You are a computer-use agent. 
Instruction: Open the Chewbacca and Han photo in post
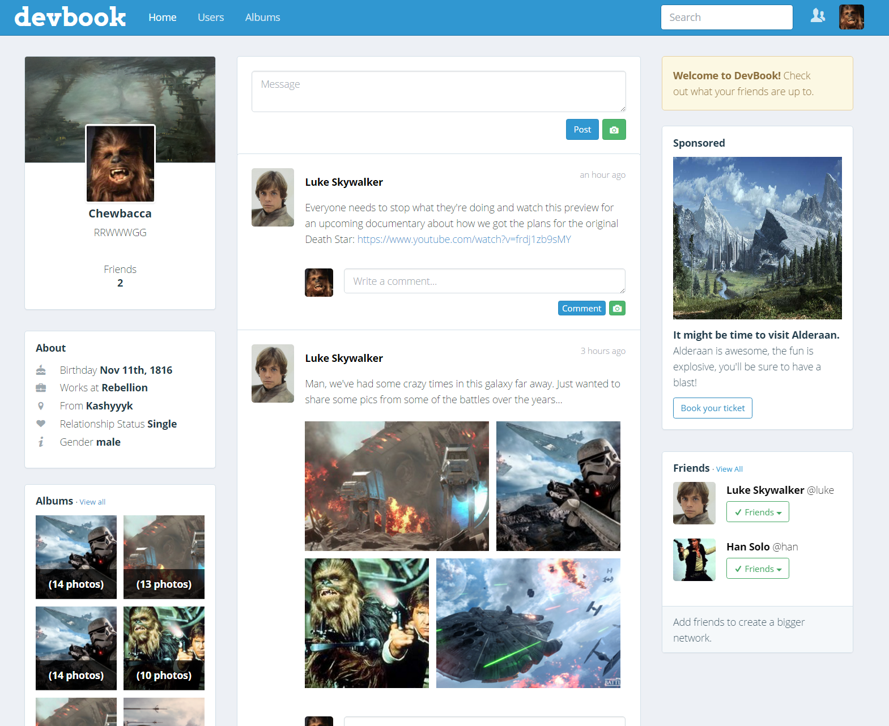pos(367,623)
